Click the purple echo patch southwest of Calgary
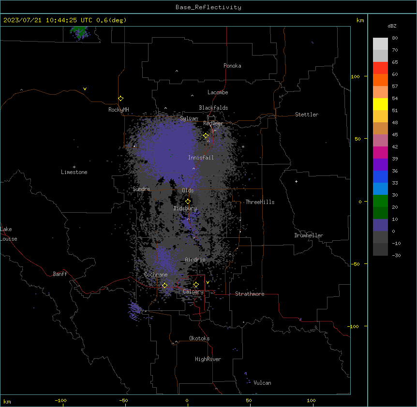Viewport: 417px width, 407px height. (135, 311)
